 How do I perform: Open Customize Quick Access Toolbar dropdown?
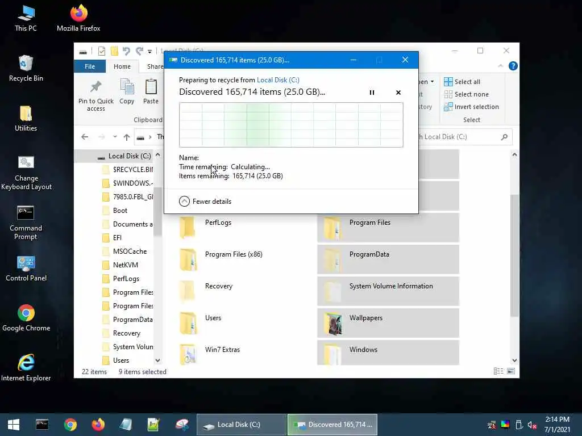pyautogui.click(x=149, y=51)
